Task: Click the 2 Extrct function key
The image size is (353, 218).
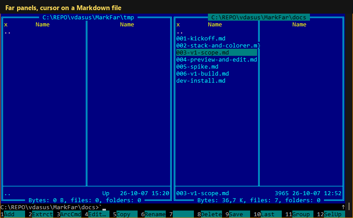Action: tap(41, 214)
